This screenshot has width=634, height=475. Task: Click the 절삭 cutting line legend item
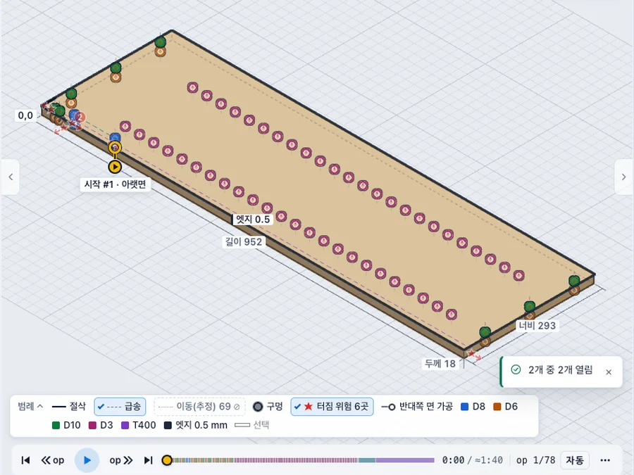(x=69, y=406)
